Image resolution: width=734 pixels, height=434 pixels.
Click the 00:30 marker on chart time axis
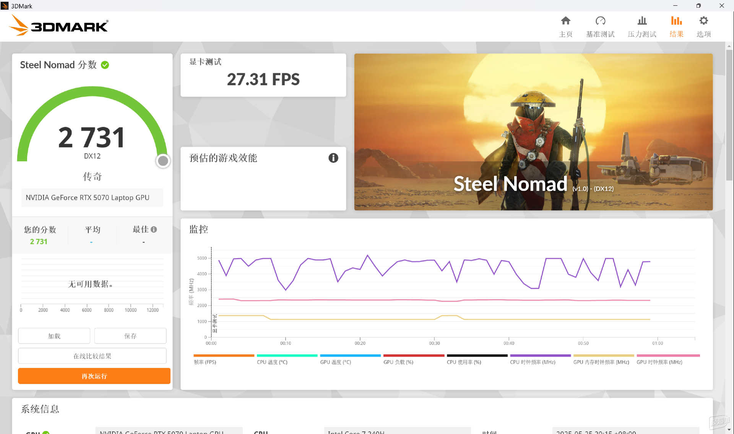click(x=434, y=343)
